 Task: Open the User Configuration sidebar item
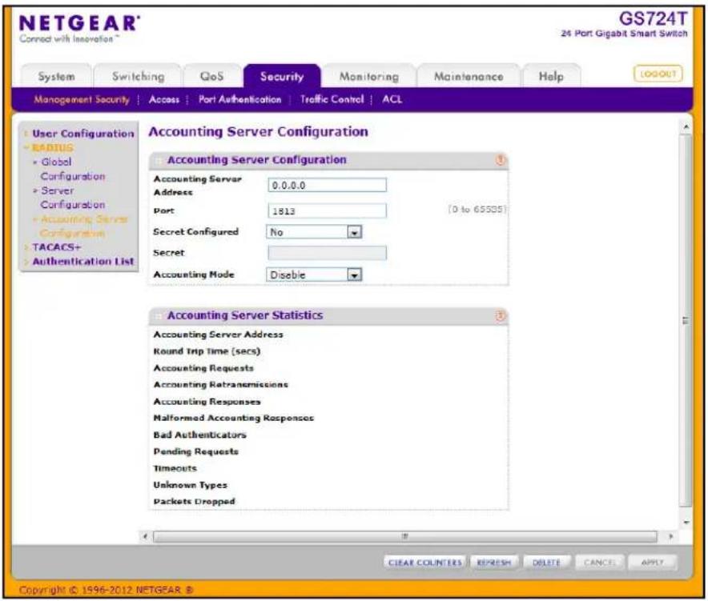[x=83, y=134]
